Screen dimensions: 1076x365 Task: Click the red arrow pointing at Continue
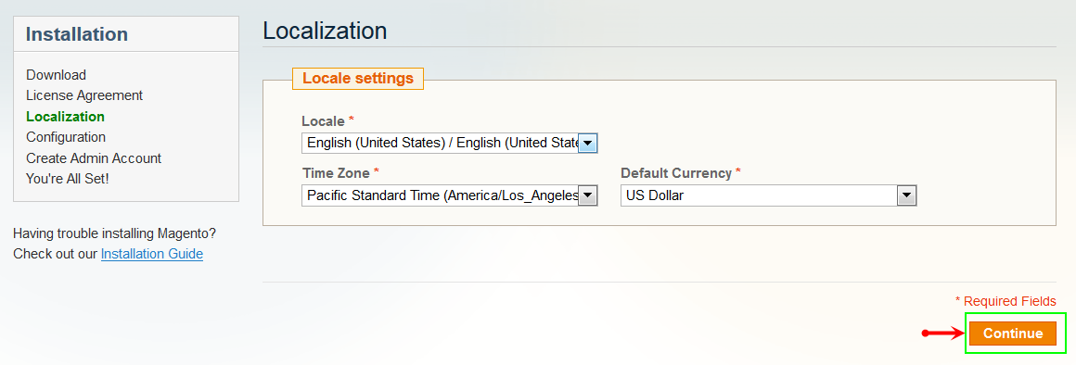[x=943, y=334]
